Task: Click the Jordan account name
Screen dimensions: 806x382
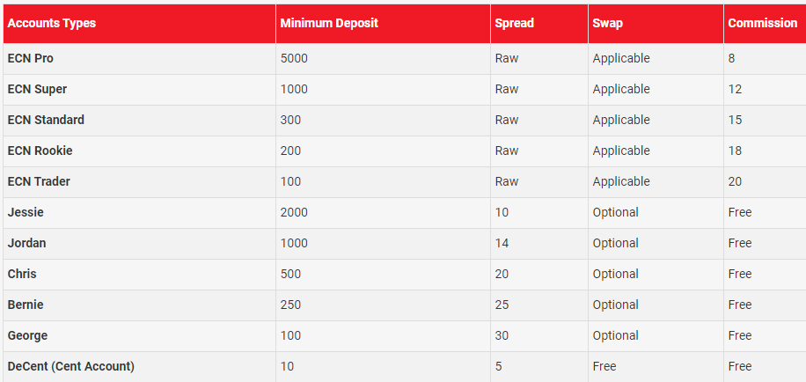Action: tap(26, 243)
